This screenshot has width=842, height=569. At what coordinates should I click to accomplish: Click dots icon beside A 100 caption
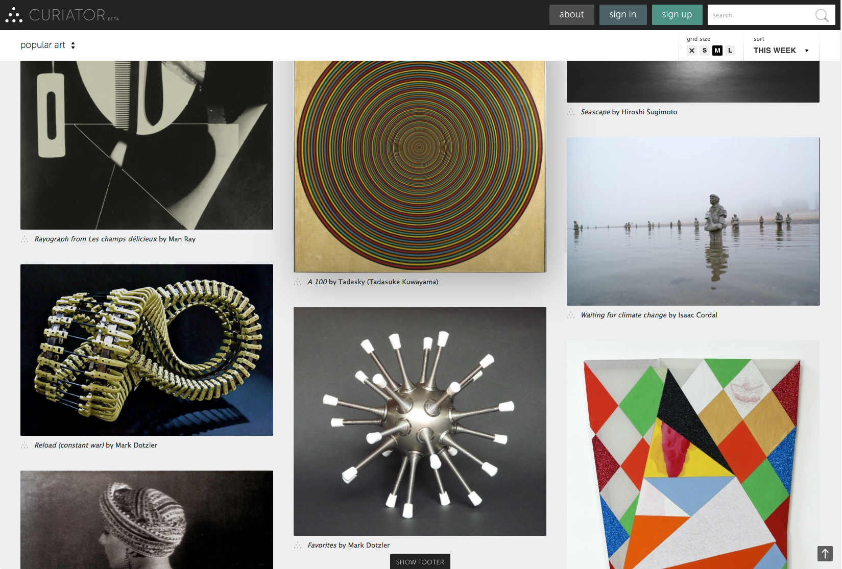298,282
